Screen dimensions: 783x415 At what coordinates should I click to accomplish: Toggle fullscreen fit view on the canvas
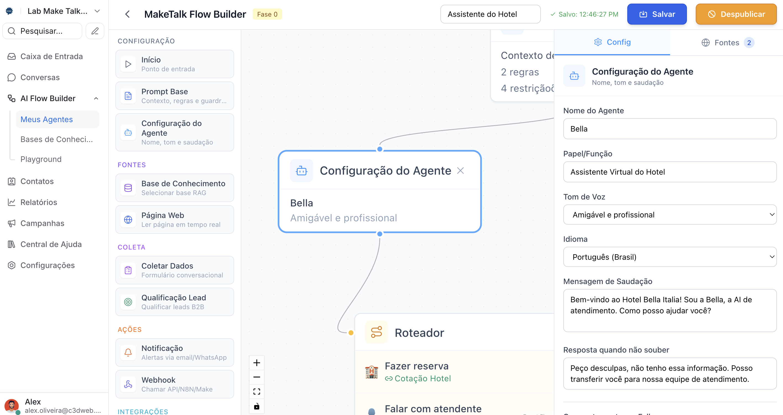click(257, 391)
